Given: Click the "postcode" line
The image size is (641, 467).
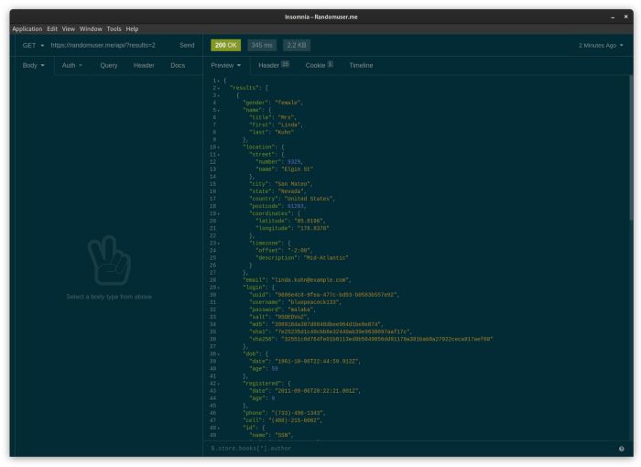Looking at the screenshot, I should 277,206.
